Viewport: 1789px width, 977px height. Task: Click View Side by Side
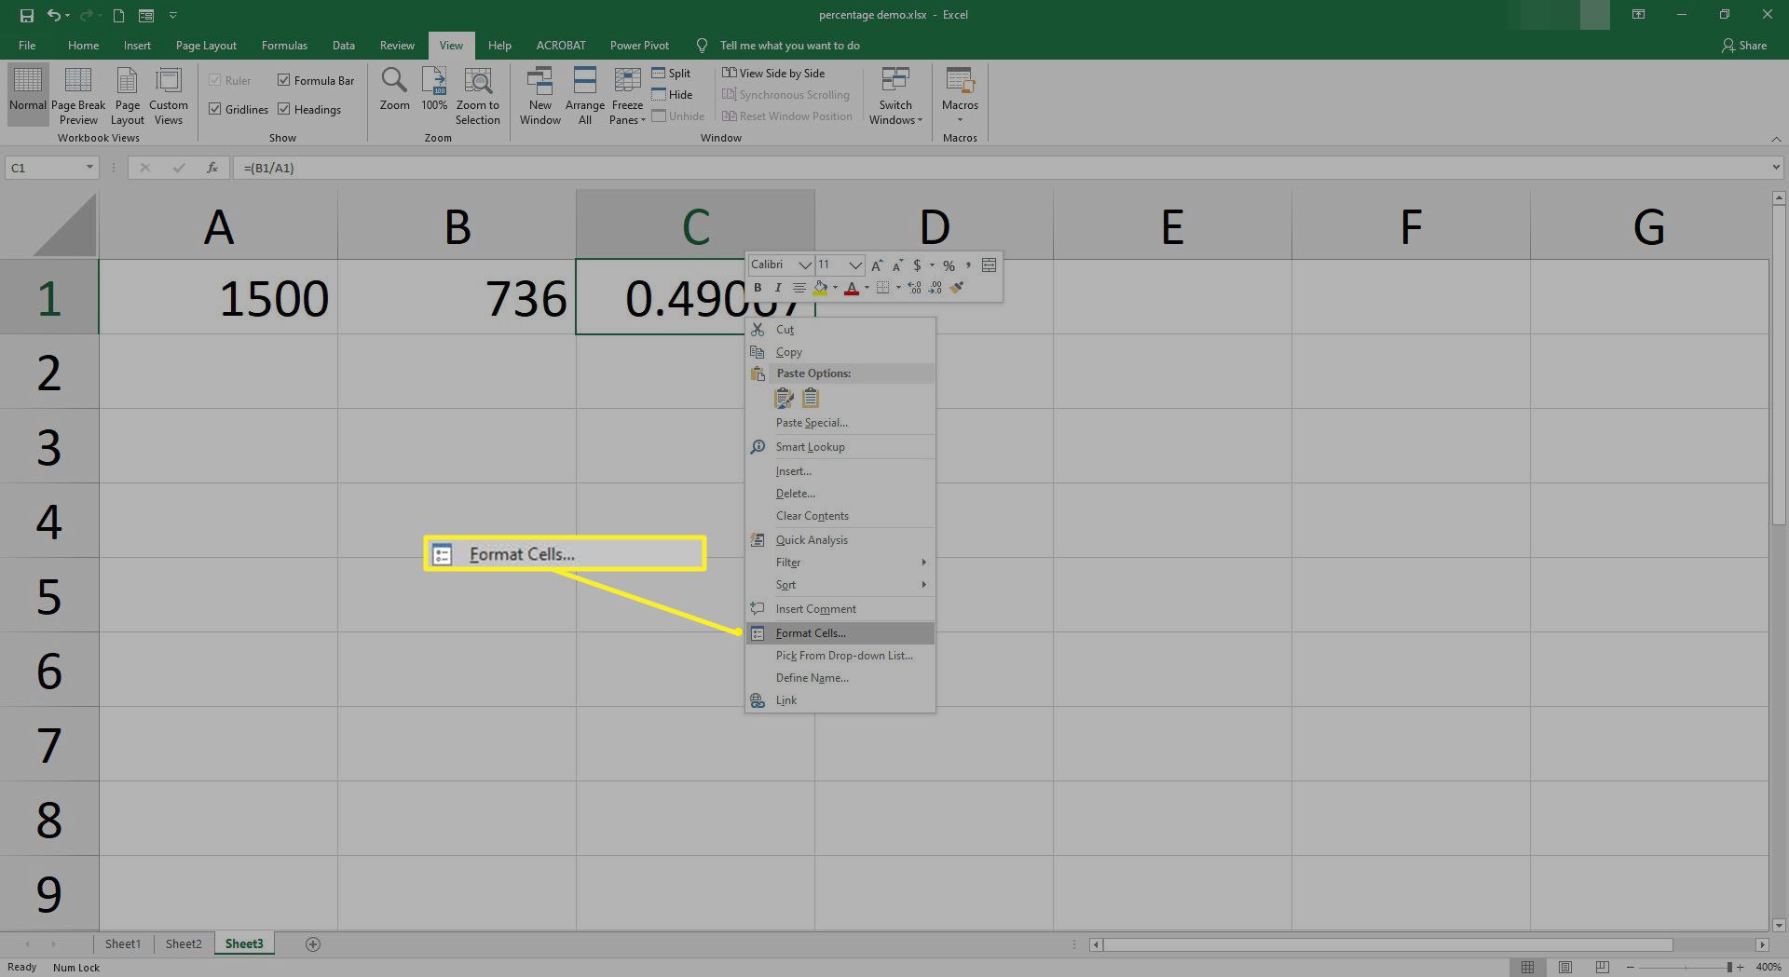pyautogui.click(x=773, y=73)
